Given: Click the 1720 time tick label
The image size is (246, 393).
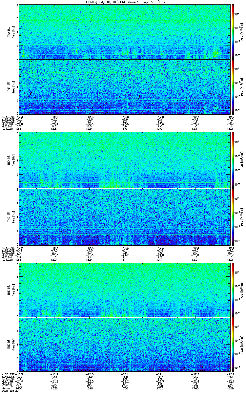Looking at the screenshot, I should click(160, 389).
